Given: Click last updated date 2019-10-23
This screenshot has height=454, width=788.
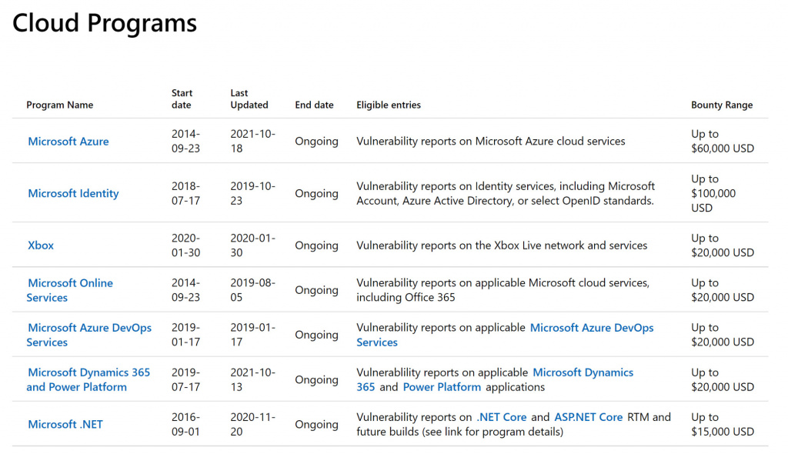Looking at the screenshot, I should pyautogui.click(x=252, y=194).
